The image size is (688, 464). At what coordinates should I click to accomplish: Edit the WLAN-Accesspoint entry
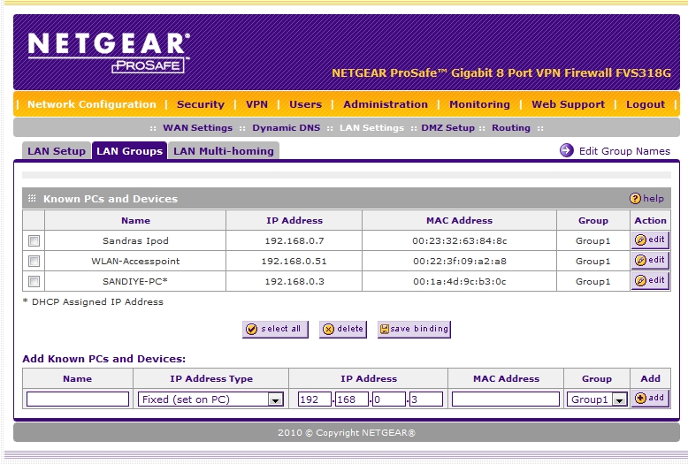tap(650, 261)
